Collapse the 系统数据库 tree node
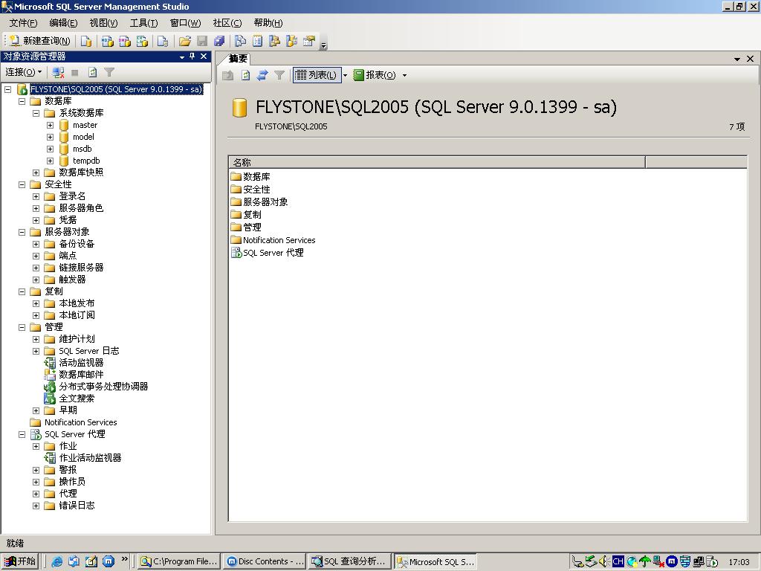 (36, 113)
